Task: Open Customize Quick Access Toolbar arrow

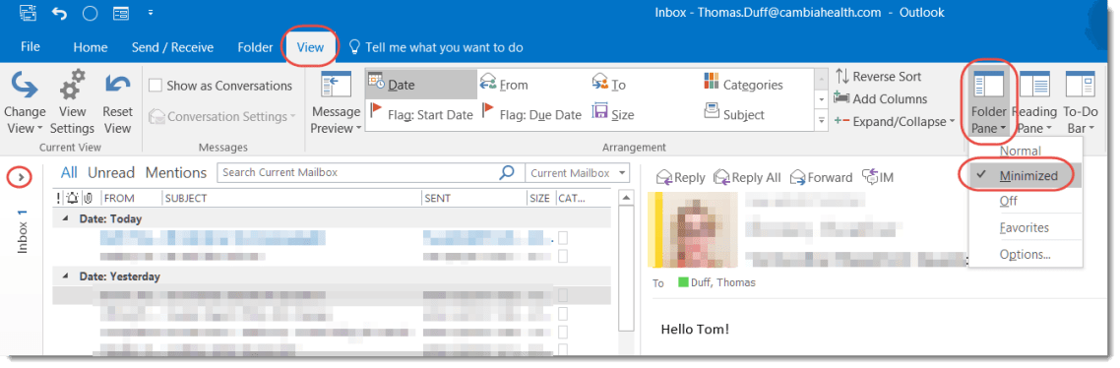Action: [x=150, y=12]
